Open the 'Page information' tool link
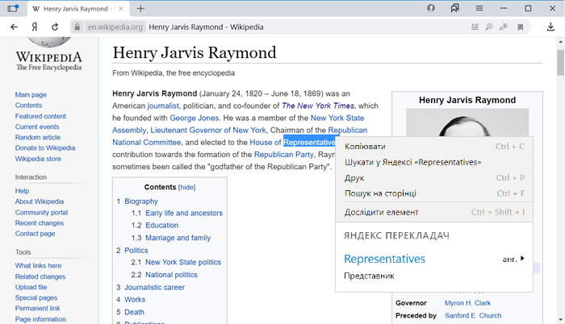565x324 pixels. click(x=40, y=319)
